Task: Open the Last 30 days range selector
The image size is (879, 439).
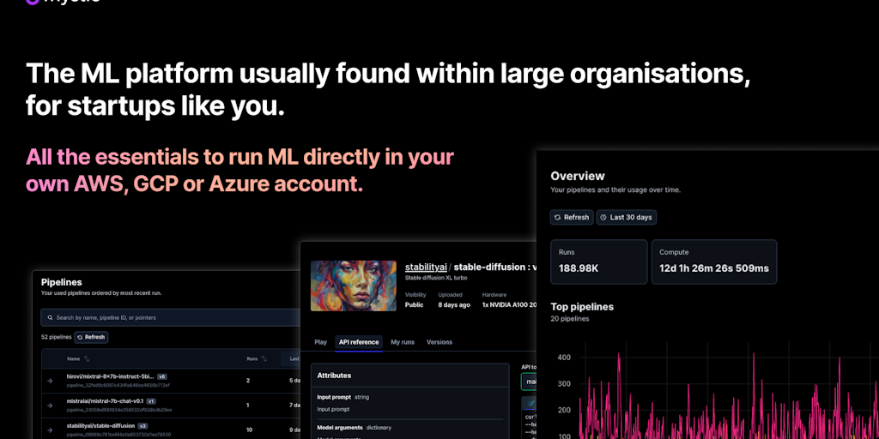Action: [x=626, y=217]
